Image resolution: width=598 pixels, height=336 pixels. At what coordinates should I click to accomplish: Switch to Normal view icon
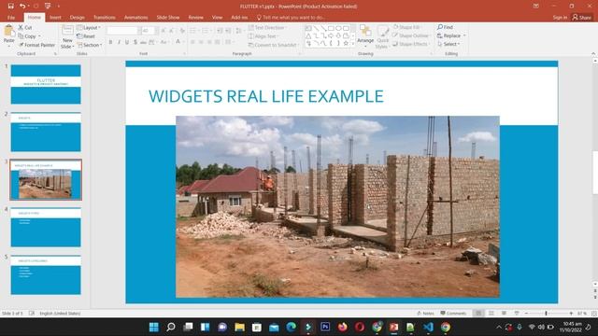(478, 314)
